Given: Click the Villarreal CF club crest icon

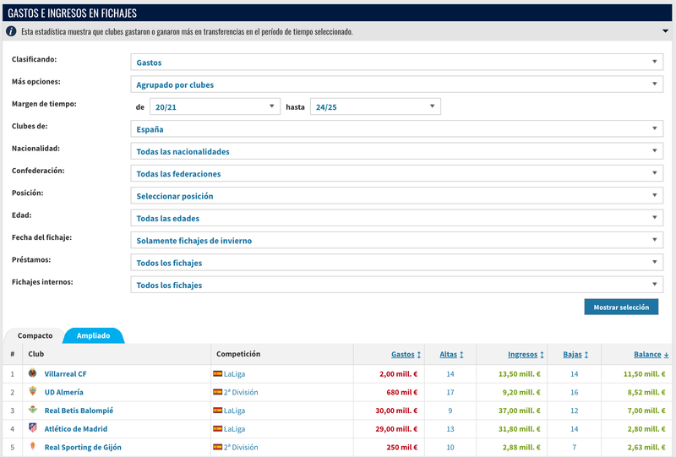Looking at the screenshot, I should [32, 373].
